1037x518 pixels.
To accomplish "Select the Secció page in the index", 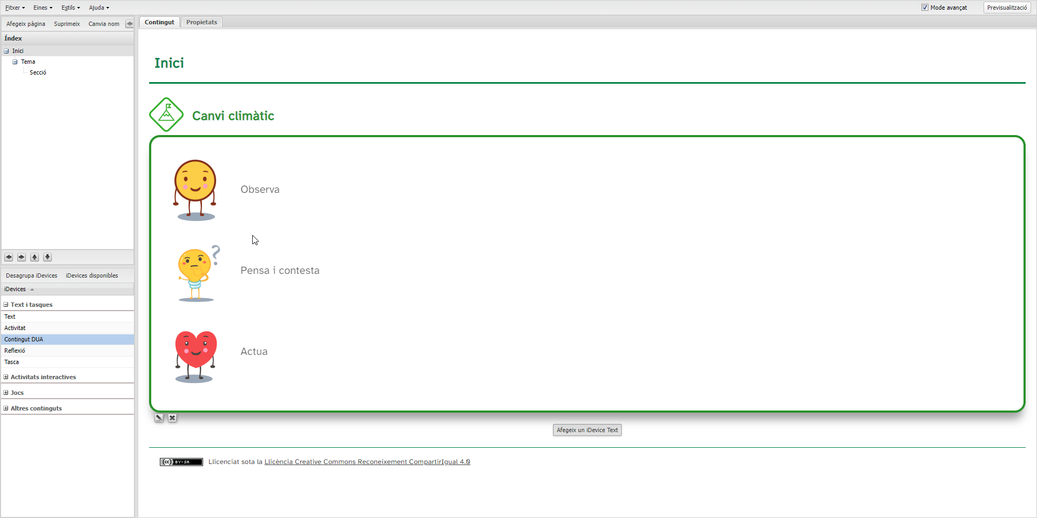I will (x=38, y=72).
